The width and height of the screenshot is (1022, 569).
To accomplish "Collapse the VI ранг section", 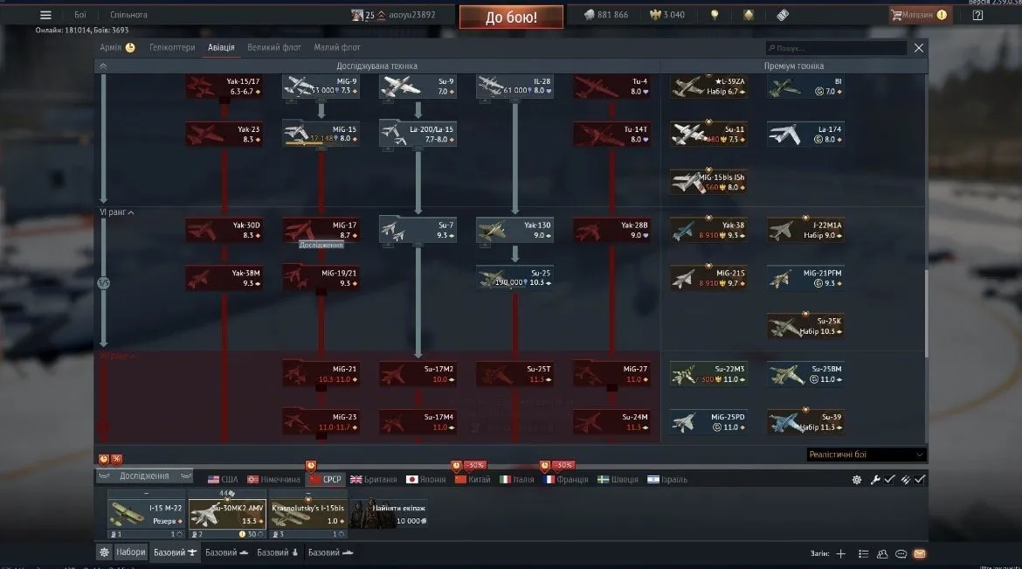I will pos(117,212).
